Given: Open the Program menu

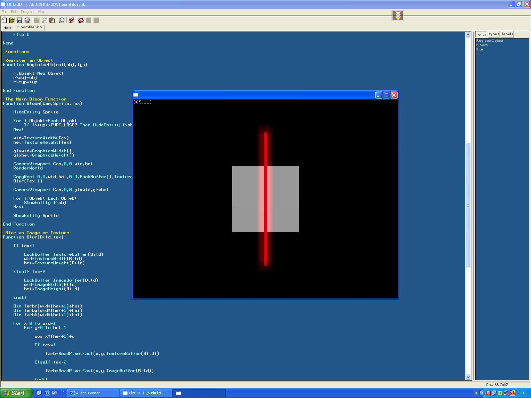Looking at the screenshot, I should coord(28,12).
